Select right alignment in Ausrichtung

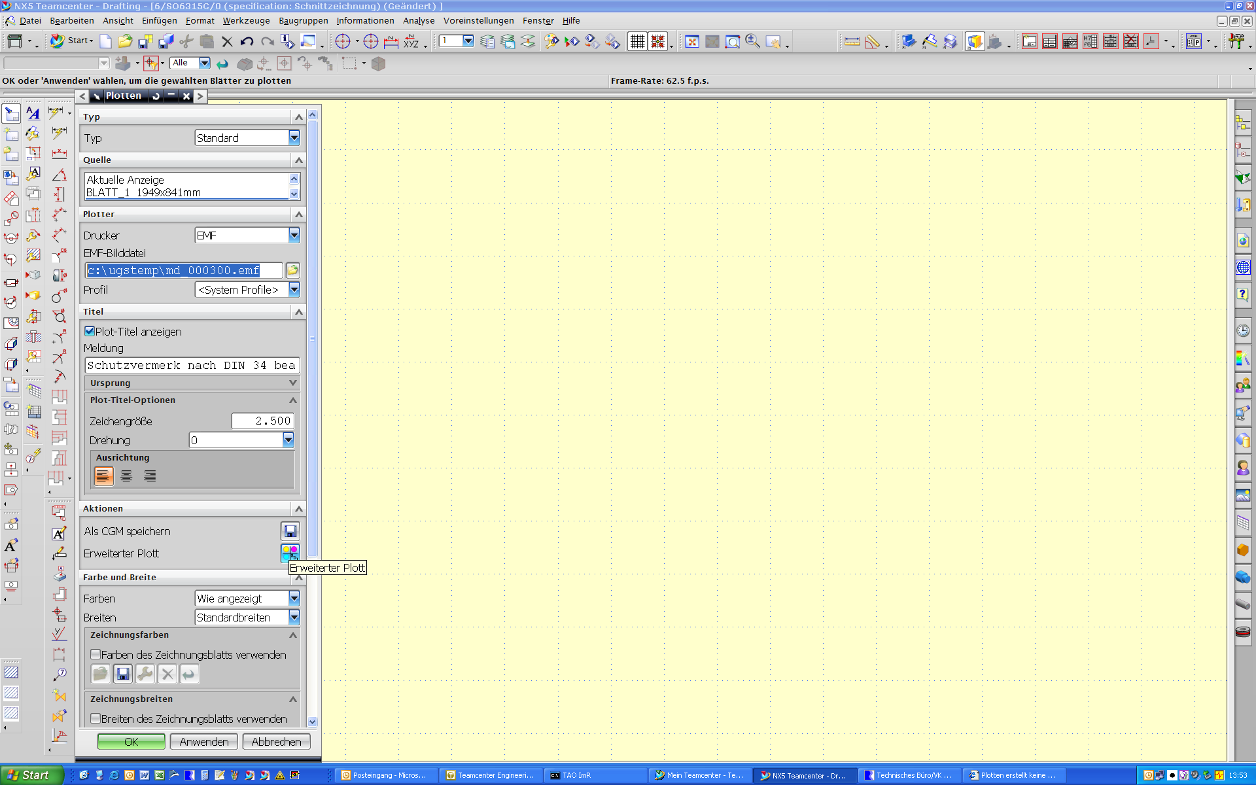pyautogui.click(x=150, y=476)
